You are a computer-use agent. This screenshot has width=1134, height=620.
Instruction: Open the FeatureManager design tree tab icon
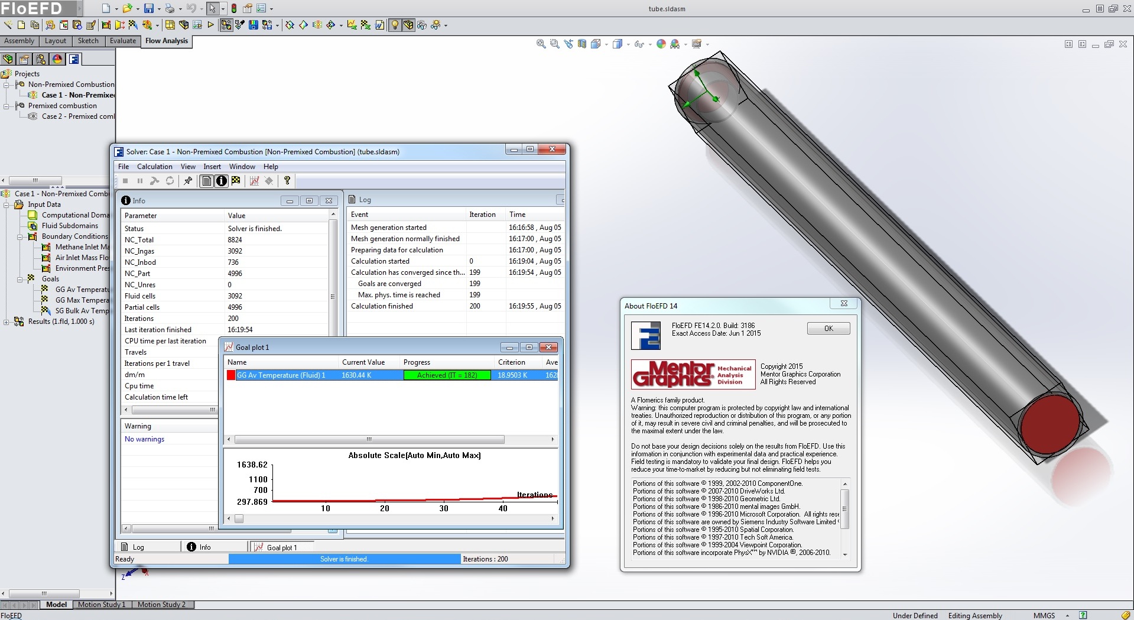point(8,59)
